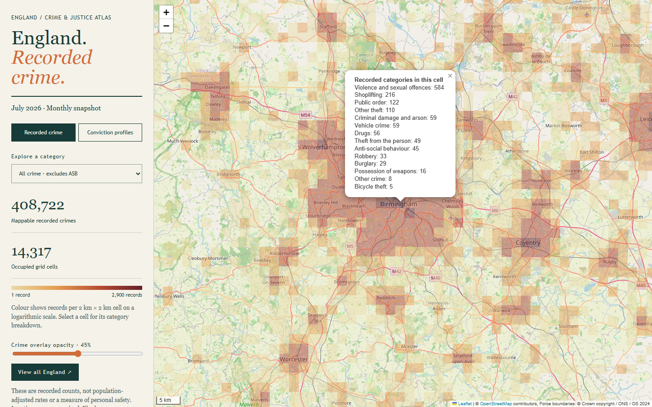Click 'Violence and sexual offences: 584' line
The height and width of the screenshot is (407, 652).
click(399, 87)
